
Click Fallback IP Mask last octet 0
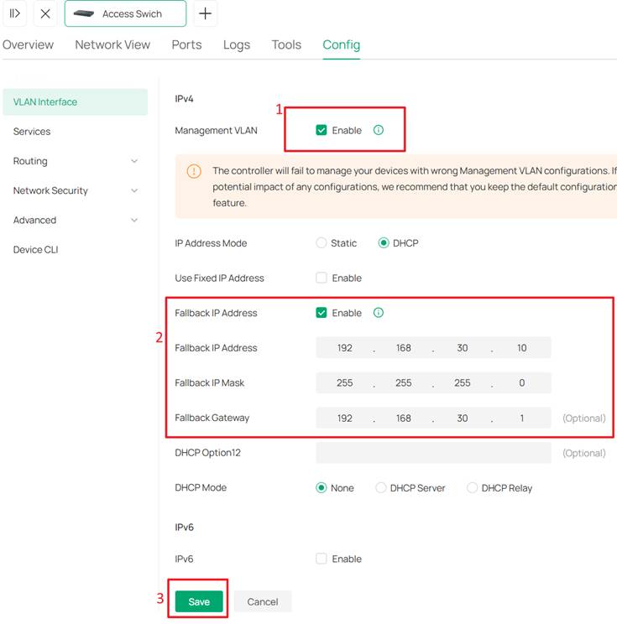tap(522, 382)
